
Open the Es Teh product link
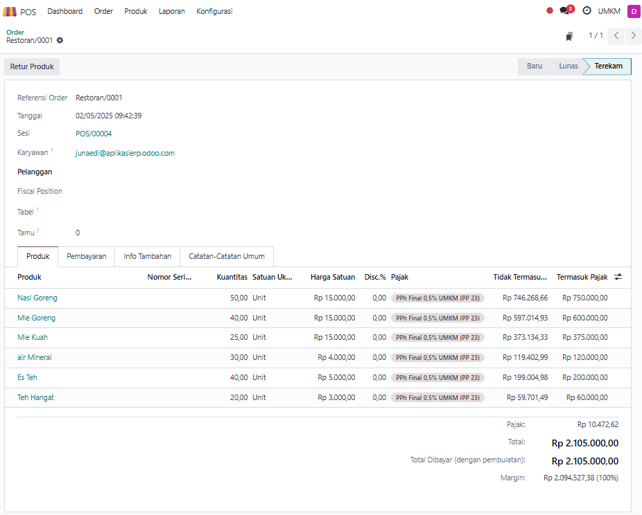(27, 378)
